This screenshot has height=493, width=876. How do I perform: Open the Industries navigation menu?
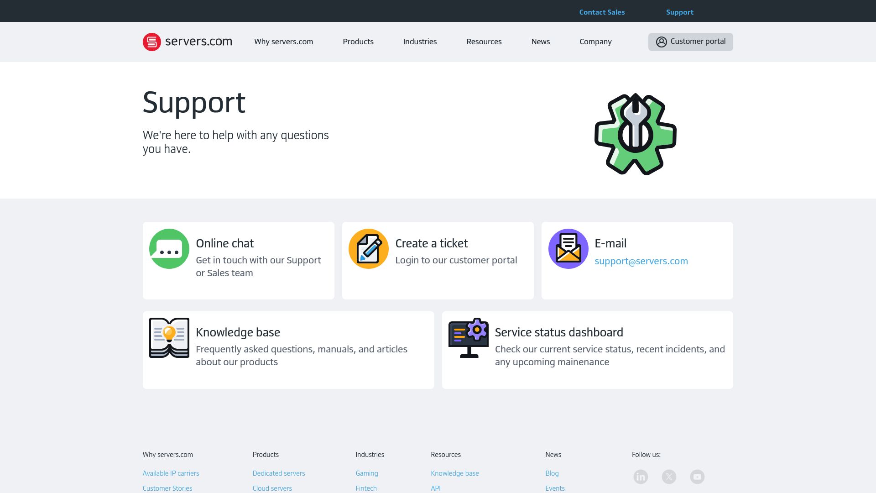coord(420,42)
